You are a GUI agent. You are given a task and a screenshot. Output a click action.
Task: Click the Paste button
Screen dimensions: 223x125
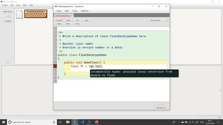coord(59,24)
